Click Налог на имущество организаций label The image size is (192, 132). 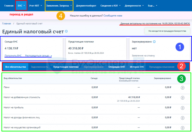(22, 128)
